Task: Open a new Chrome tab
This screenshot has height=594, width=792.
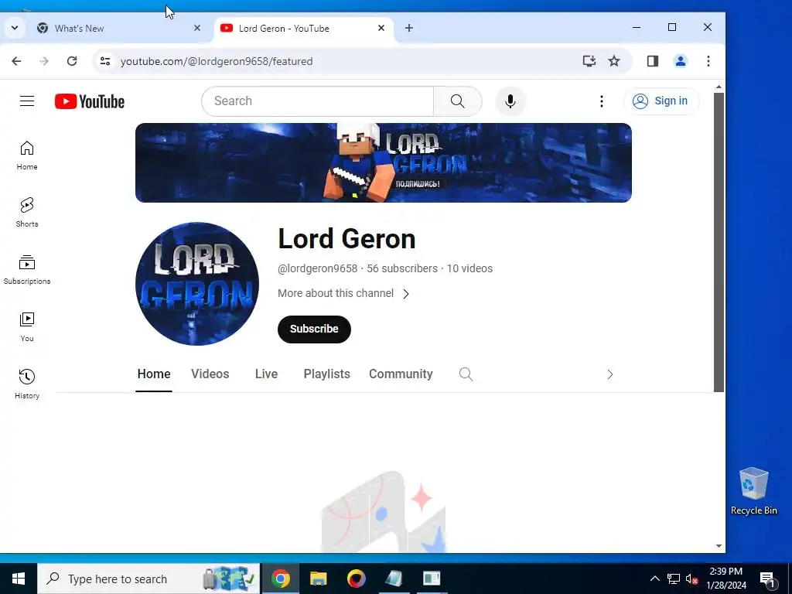Action: (x=409, y=29)
